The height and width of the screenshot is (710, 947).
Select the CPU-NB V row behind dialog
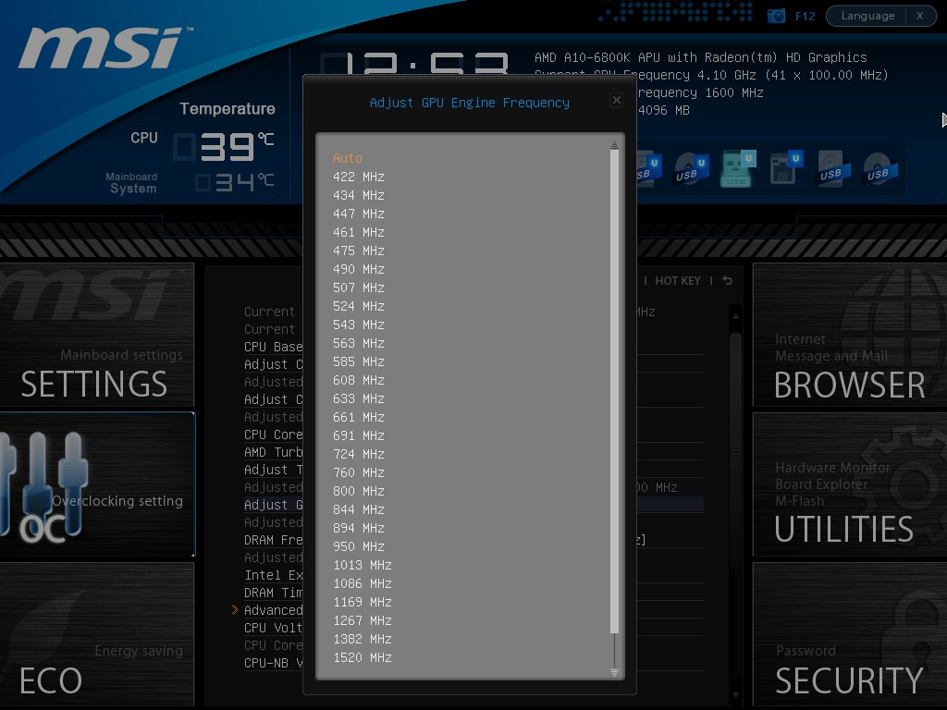coord(273,663)
